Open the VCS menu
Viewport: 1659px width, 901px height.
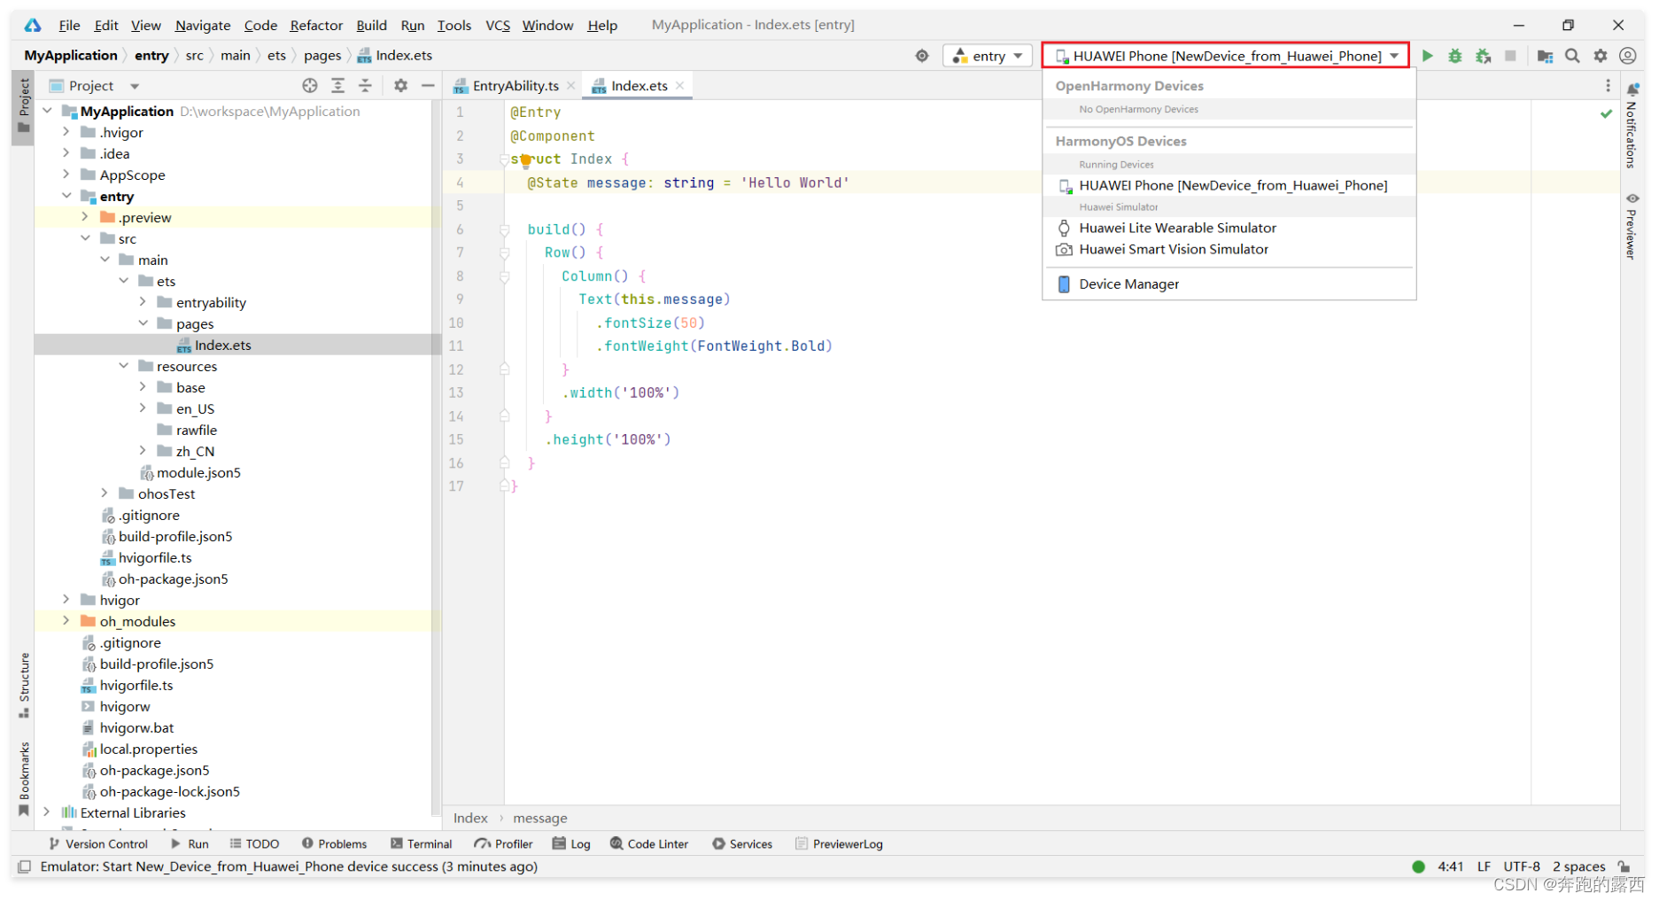[497, 25]
